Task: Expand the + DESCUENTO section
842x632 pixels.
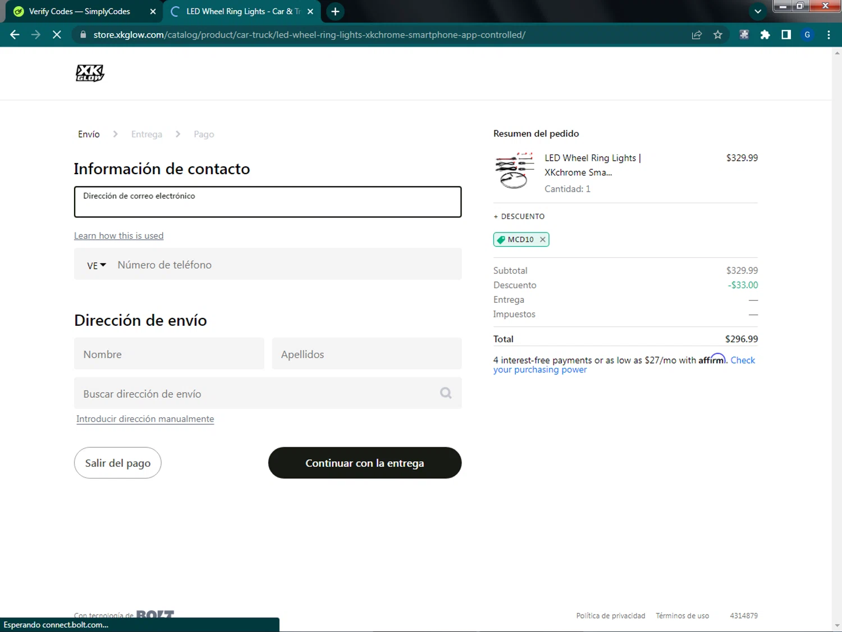Action: click(x=519, y=216)
